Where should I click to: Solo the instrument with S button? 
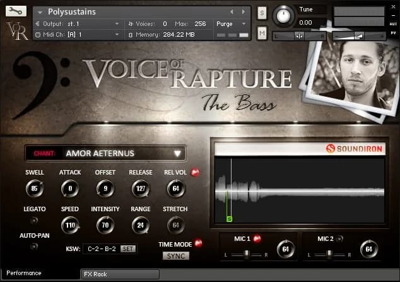(262, 13)
